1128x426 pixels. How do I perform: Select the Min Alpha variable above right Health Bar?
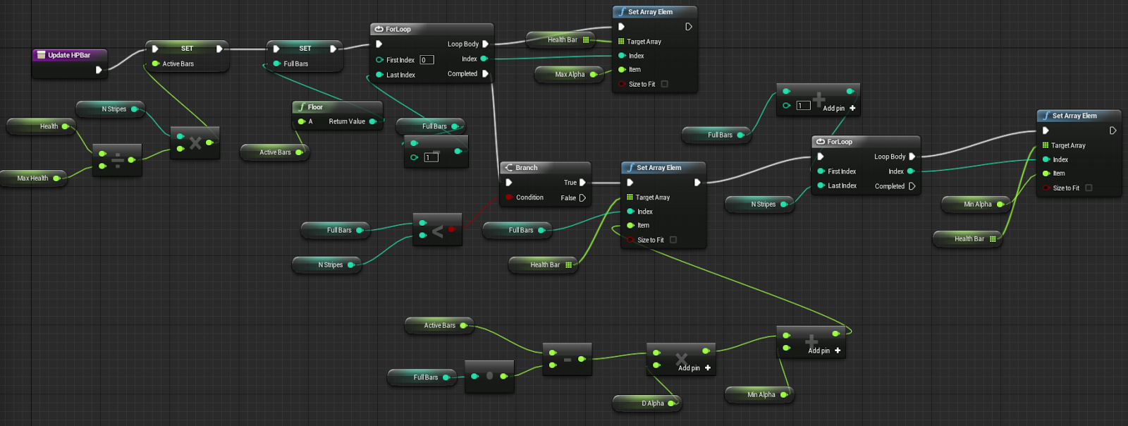point(977,205)
